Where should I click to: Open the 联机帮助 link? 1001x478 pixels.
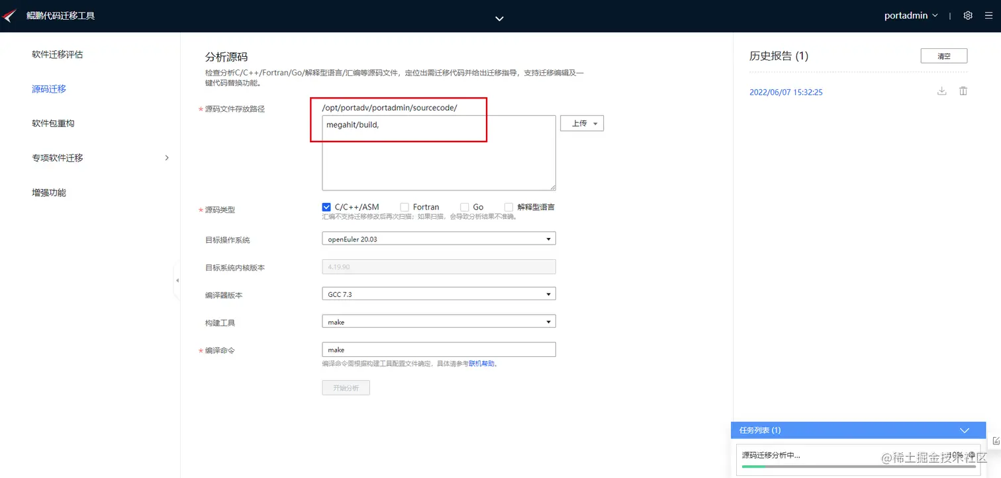481,364
